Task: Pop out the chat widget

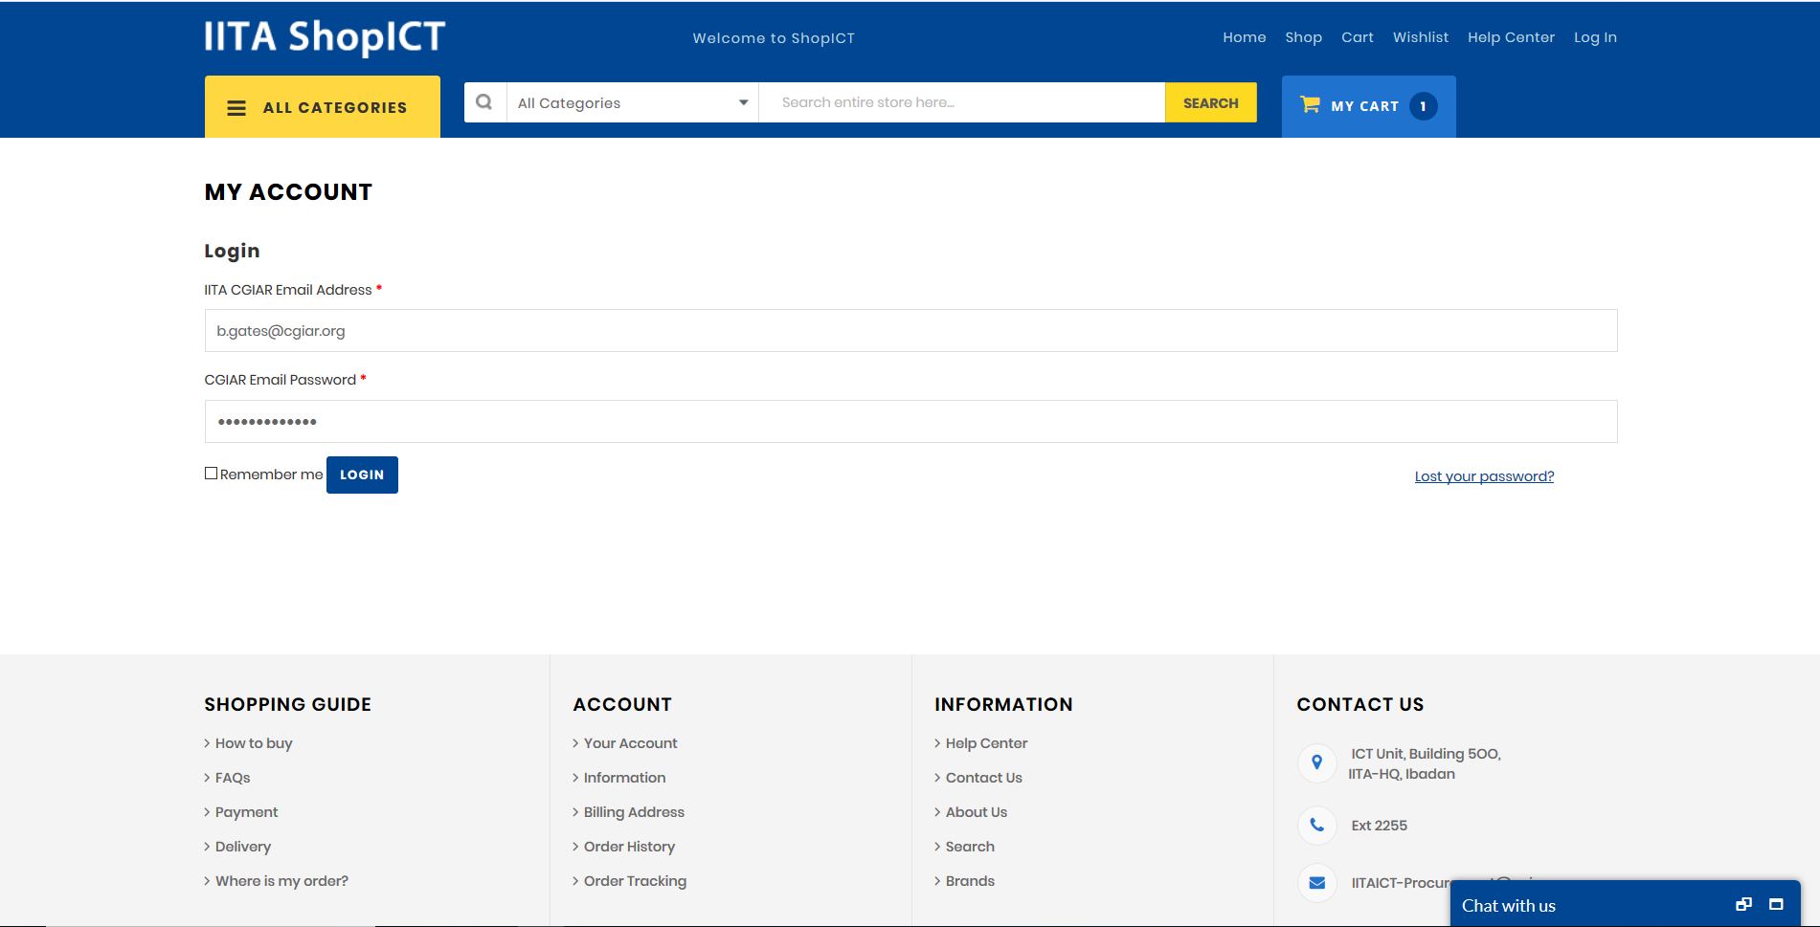Action: point(1743,905)
